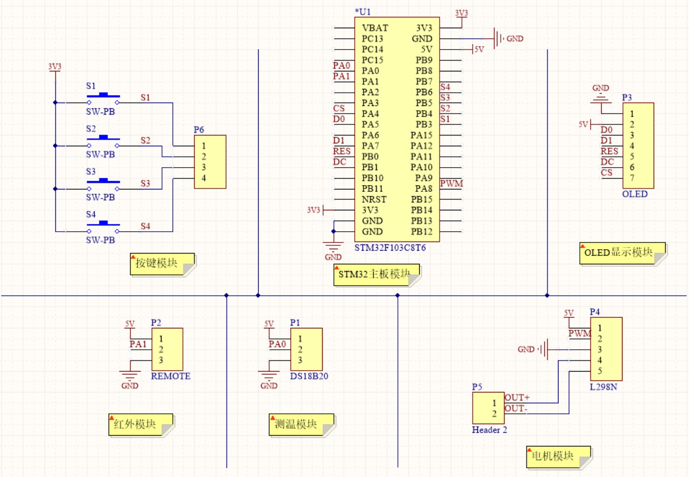The width and height of the screenshot is (689, 477).
Task: Select the D1 net label on P3 OLED header
Action: click(x=607, y=140)
